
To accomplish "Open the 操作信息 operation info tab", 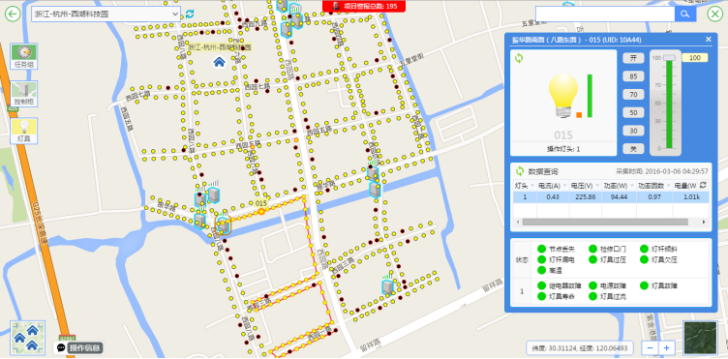I will [x=78, y=347].
